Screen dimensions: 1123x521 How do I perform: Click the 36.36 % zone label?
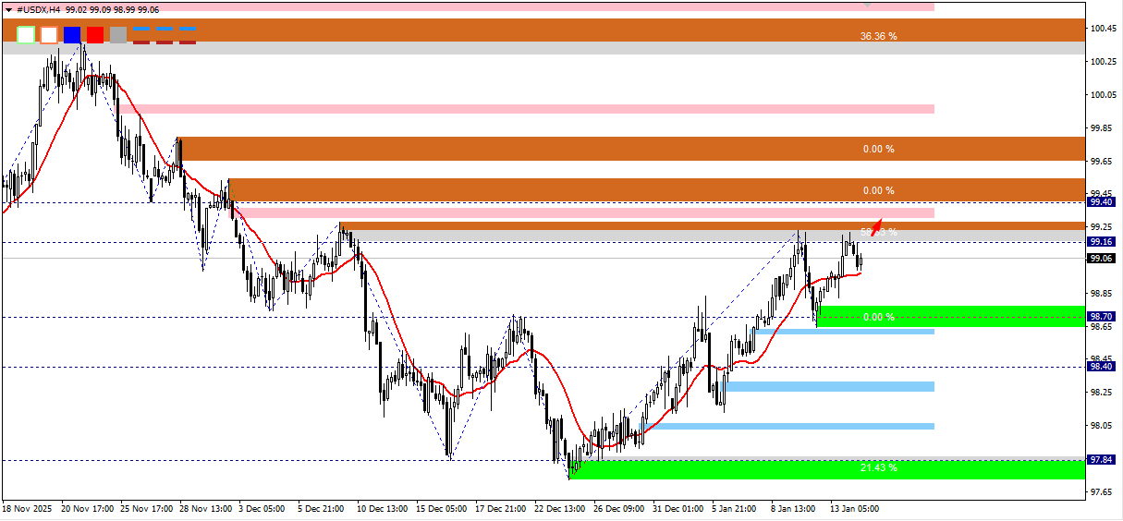[x=878, y=36]
